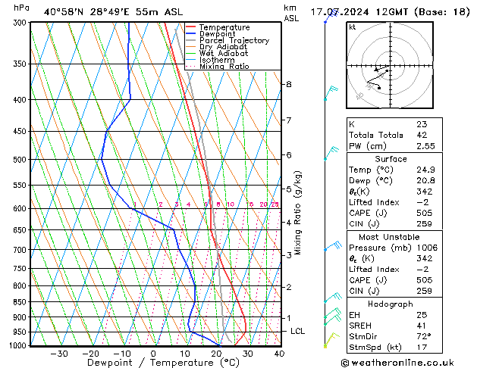Click the Hodograph section header

(x=391, y=304)
